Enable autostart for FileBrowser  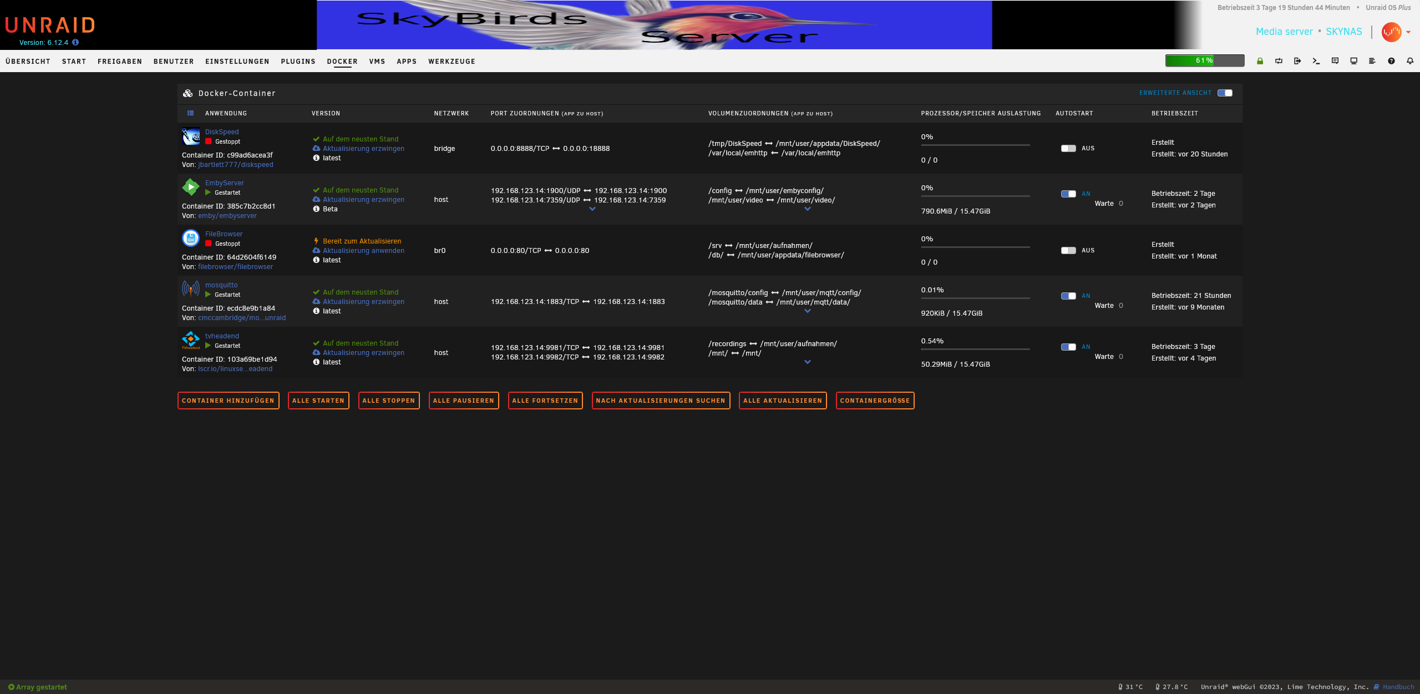point(1068,251)
